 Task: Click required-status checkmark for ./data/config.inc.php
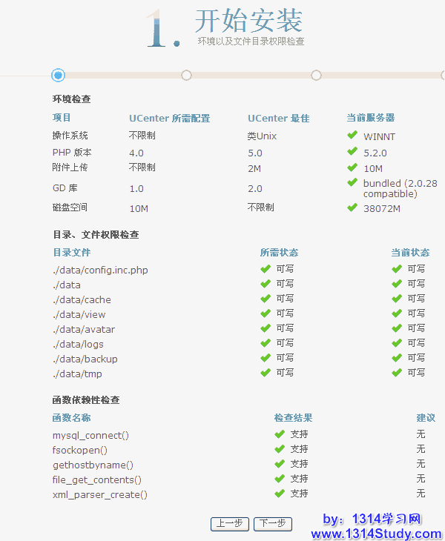(x=265, y=269)
